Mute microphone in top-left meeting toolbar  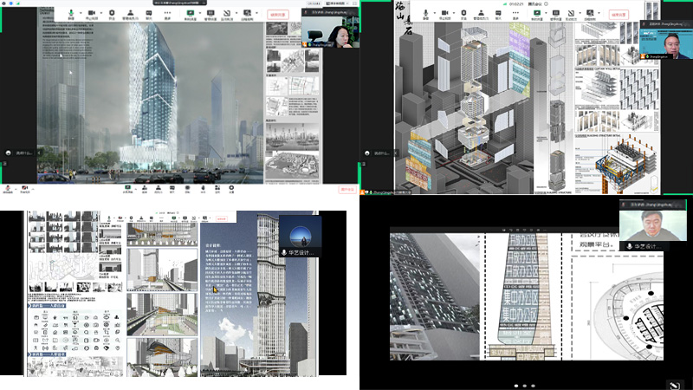tap(71, 13)
